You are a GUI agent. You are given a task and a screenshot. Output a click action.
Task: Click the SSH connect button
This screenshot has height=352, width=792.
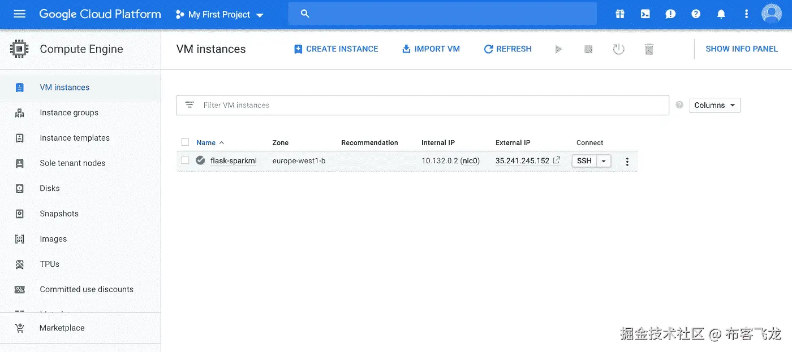(584, 161)
